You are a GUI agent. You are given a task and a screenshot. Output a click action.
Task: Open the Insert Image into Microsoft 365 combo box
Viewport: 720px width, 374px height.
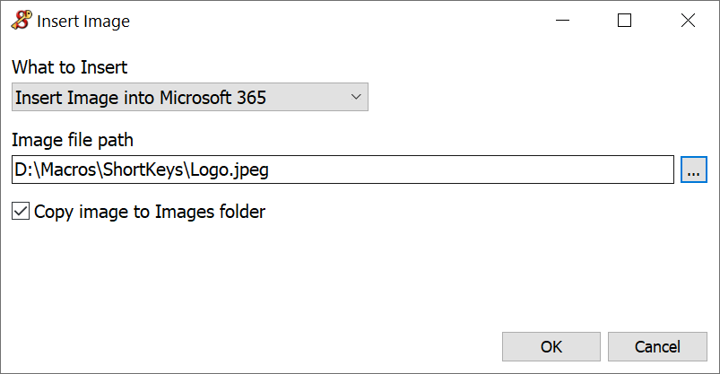pyautogui.click(x=179, y=98)
